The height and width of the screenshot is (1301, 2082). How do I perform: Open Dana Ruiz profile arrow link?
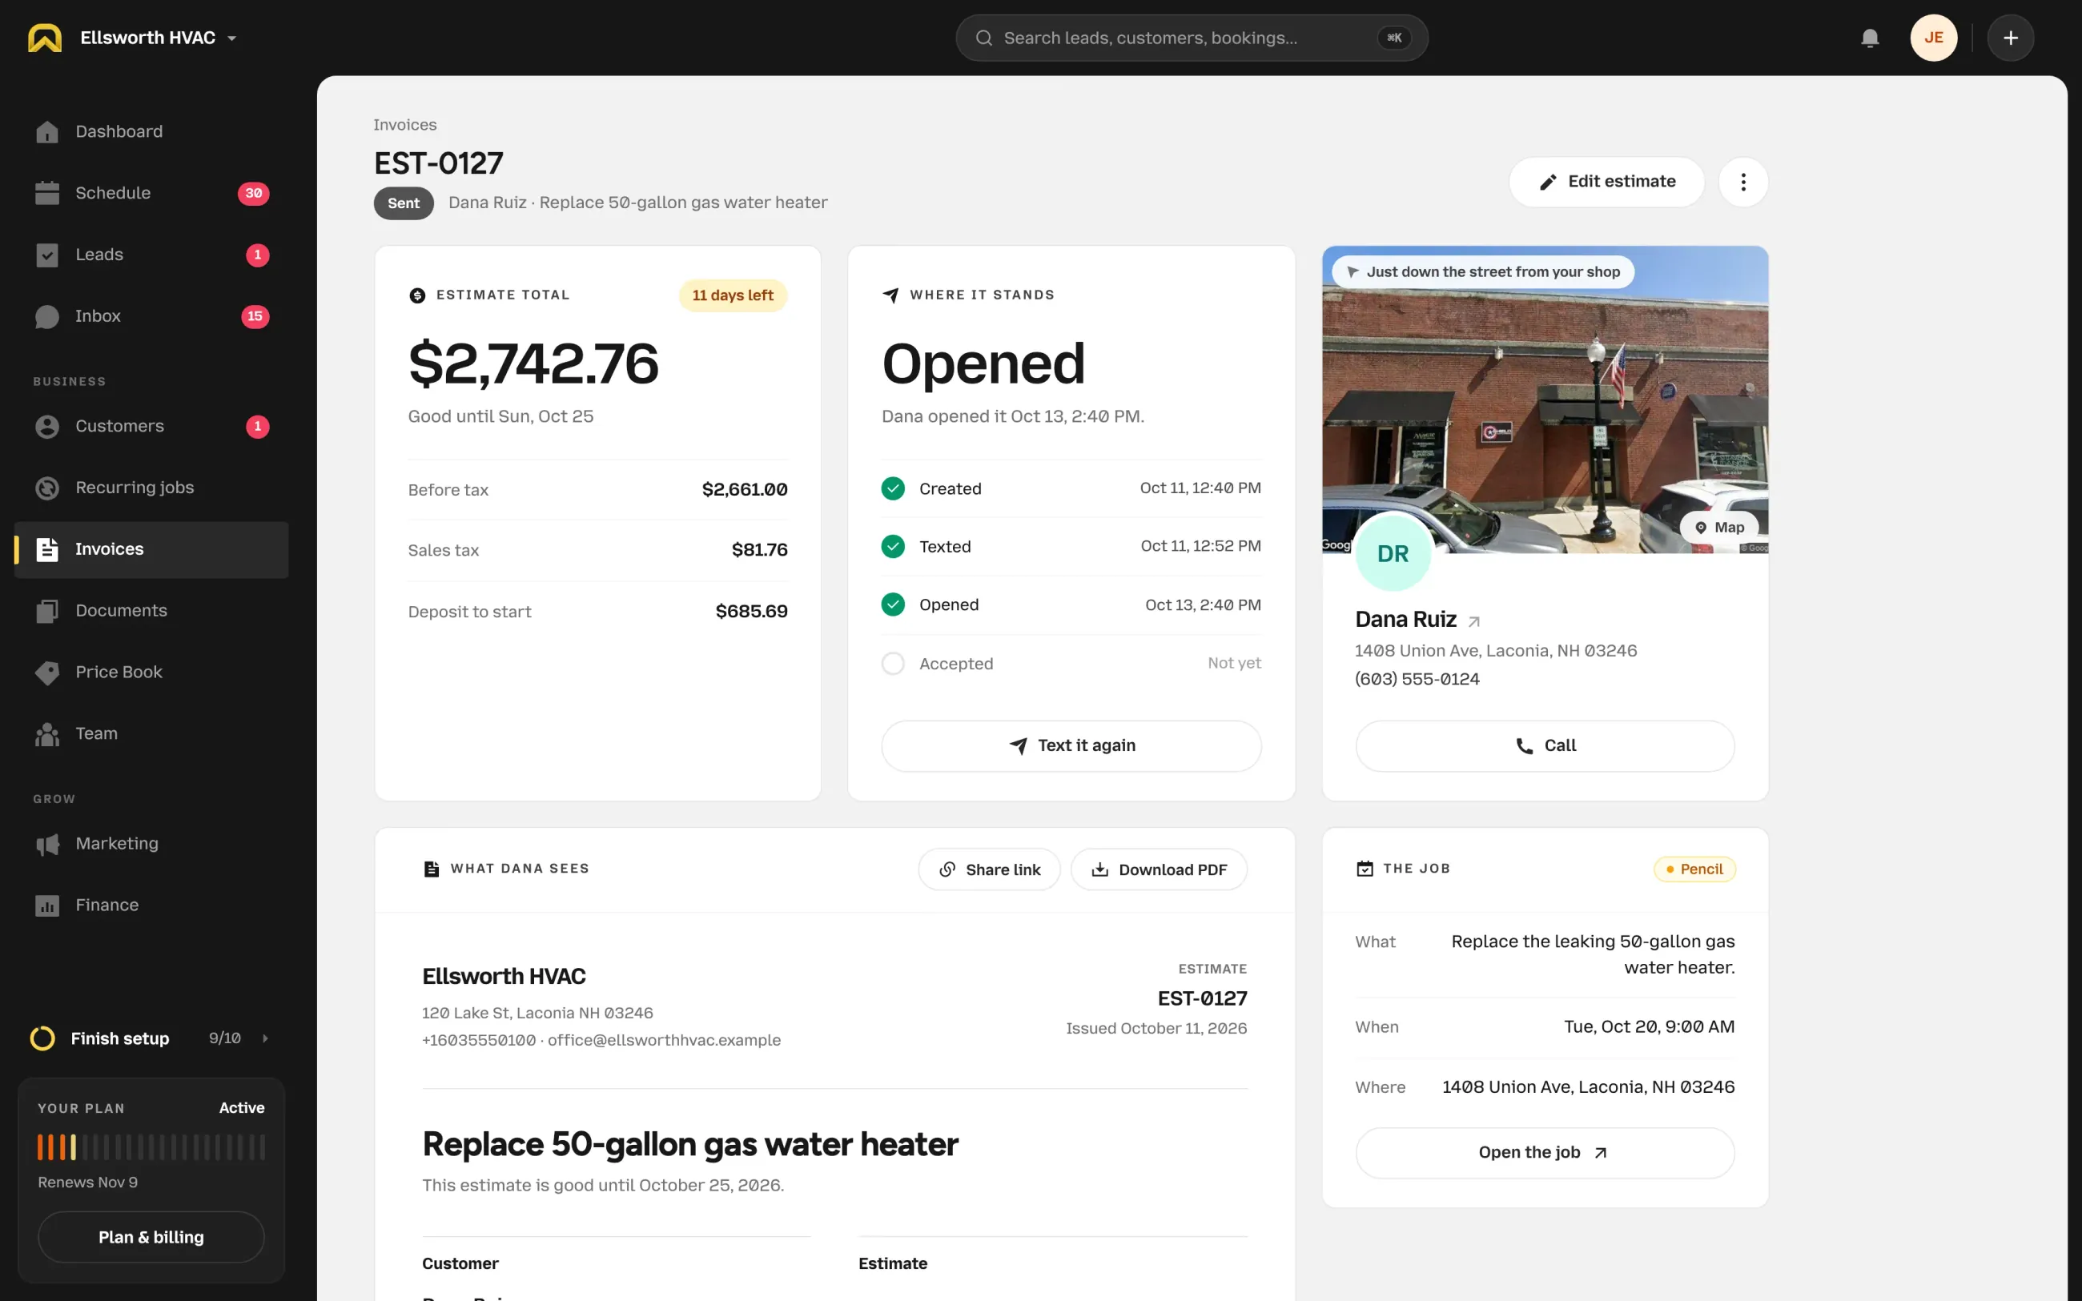pos(1473,621)
